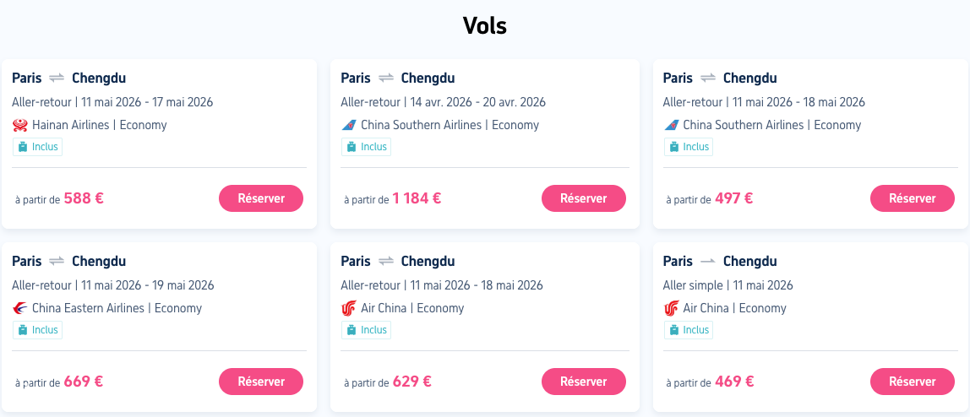Click baggage Inclus badge on one-way flight
Viewport: 970px width, 417px height.
[x=689, y=330]
